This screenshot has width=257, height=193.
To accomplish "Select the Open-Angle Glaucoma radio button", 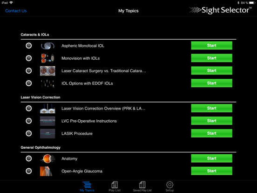I will point(29,171).
